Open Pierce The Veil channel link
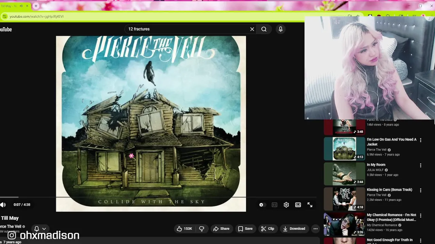This screenshot has width=435, height=244. 11,226
